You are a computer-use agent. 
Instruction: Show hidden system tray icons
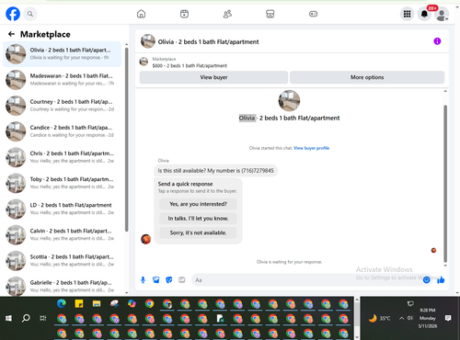(x=401, y=318)
